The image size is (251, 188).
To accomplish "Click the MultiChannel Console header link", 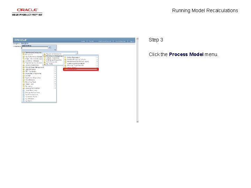I will coord(105,41).
